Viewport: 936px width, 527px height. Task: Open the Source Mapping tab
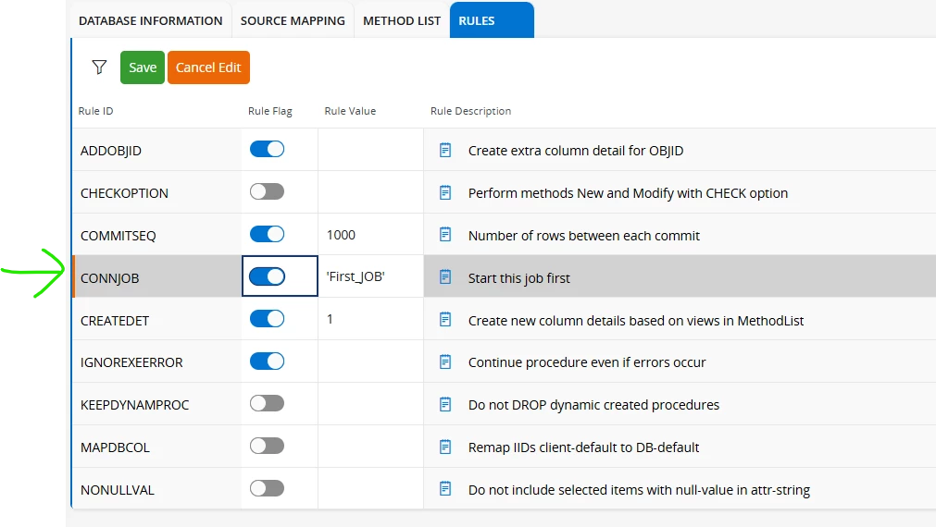293,20
